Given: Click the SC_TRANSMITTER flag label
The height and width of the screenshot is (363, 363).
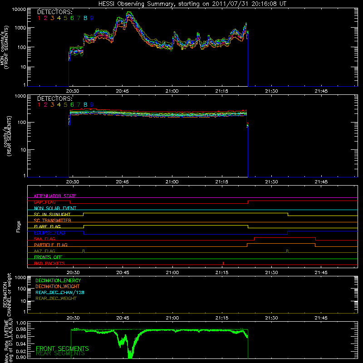Looking at the screenshot, I should (53, 221).
